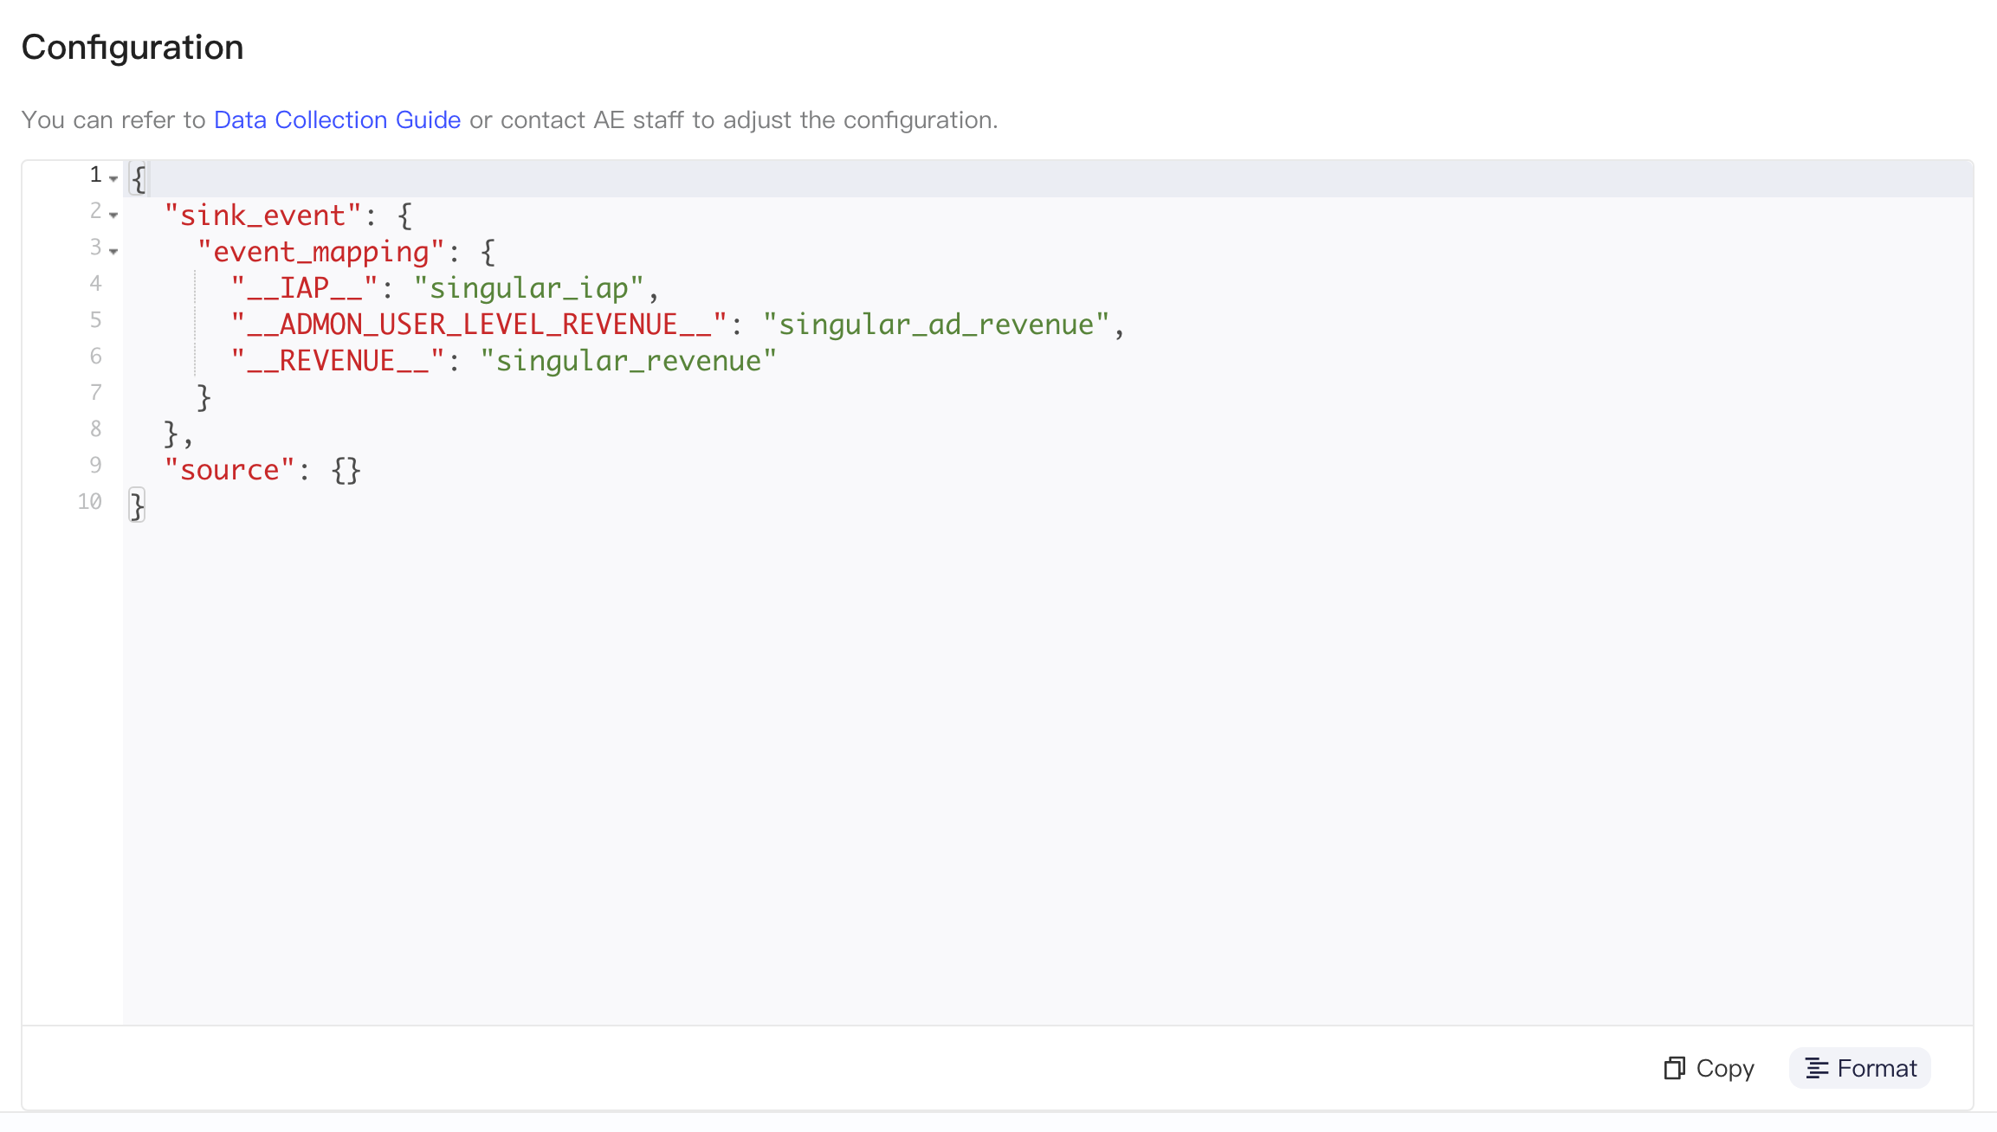Click the "sink_event" key text
Viewport: 1997px width, 1132px height.
(x=262, y=215)
